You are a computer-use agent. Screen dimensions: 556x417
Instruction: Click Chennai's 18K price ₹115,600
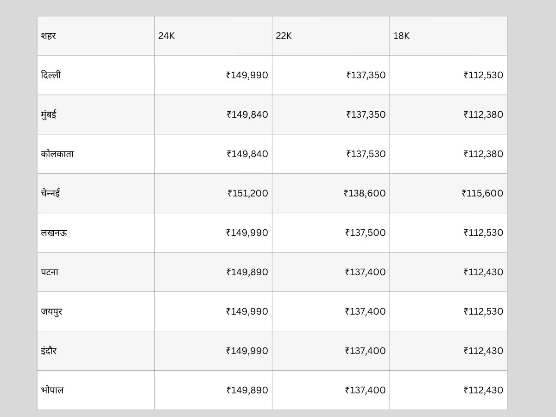[482, 193]
